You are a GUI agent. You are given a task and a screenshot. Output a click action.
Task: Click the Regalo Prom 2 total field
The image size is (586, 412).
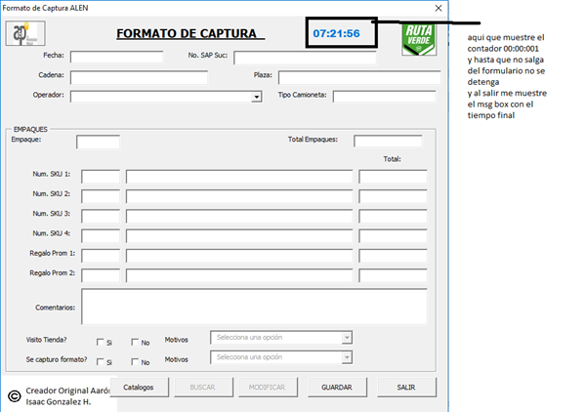[393, 275]
